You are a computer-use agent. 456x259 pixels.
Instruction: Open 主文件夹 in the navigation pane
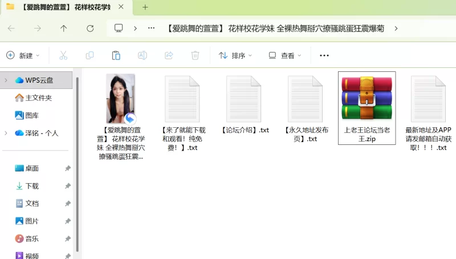click(34, 98)
